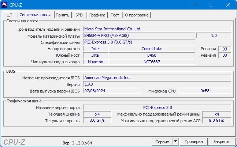The width and height of the screenshot is (237, 147).
Task: Select the American Megatrends Inc. field
Action: coord(157,78)
